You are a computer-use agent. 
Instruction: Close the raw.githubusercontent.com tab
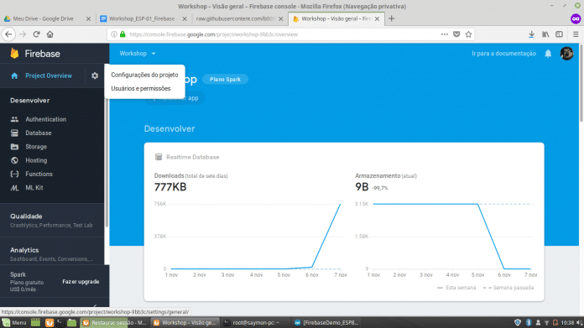coord(281,18)
